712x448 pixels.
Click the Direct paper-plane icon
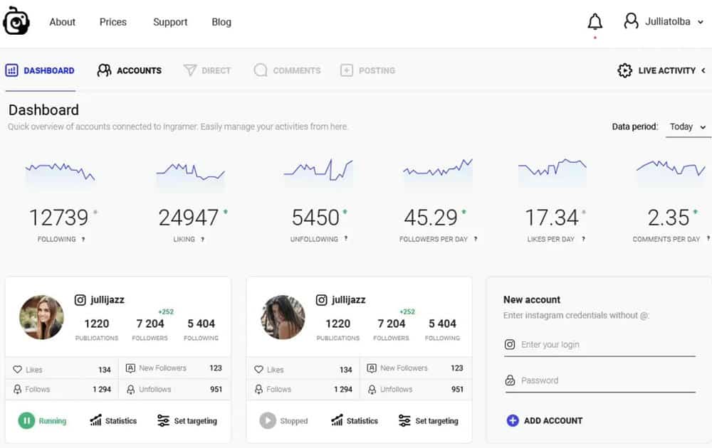pyautogui.click(x=190, y=70)
